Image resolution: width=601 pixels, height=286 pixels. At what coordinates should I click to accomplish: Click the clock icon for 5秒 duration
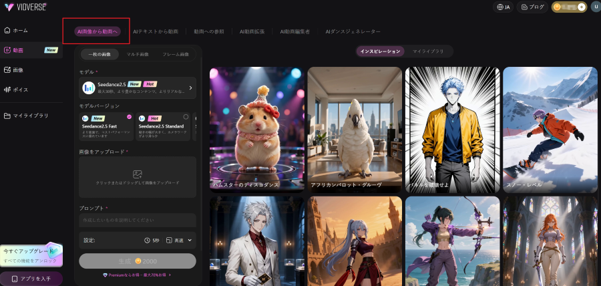[x=147, y=241]
